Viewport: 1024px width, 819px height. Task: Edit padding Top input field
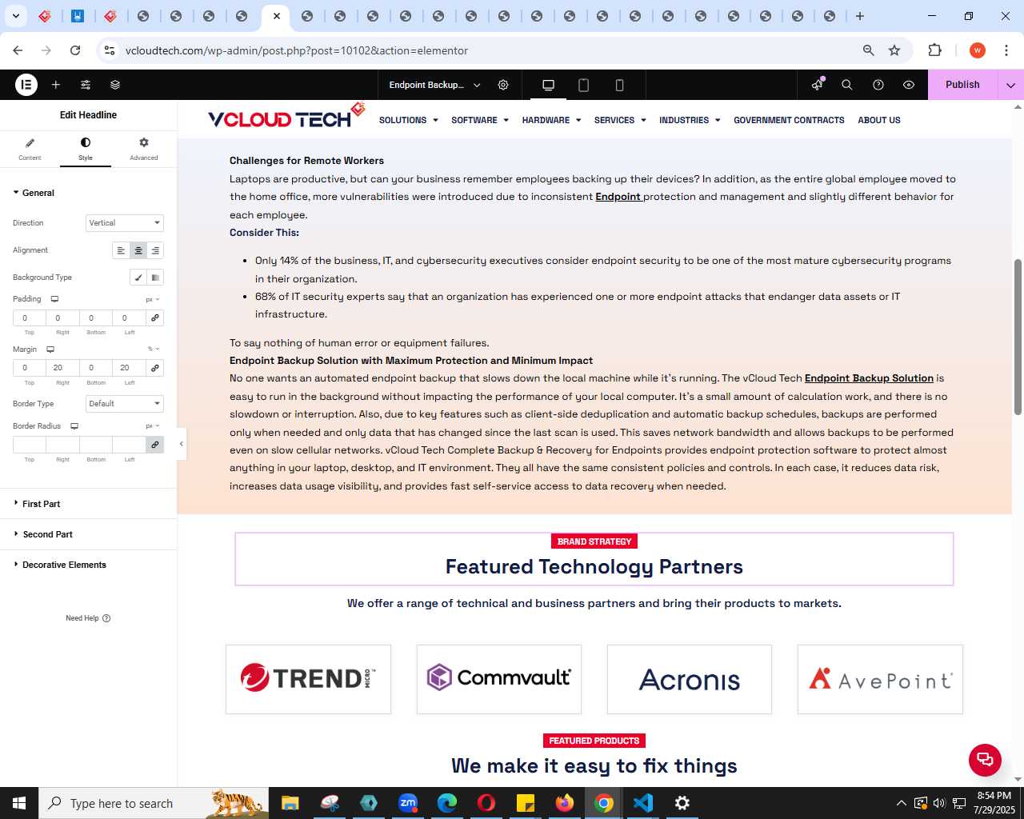[x=29, y=318]
